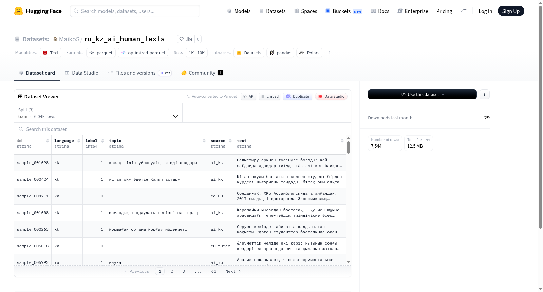The height and width of the screenshot is (292, 543).
Task: Click the sample_001608 id cell
Action: click(33, 213)
